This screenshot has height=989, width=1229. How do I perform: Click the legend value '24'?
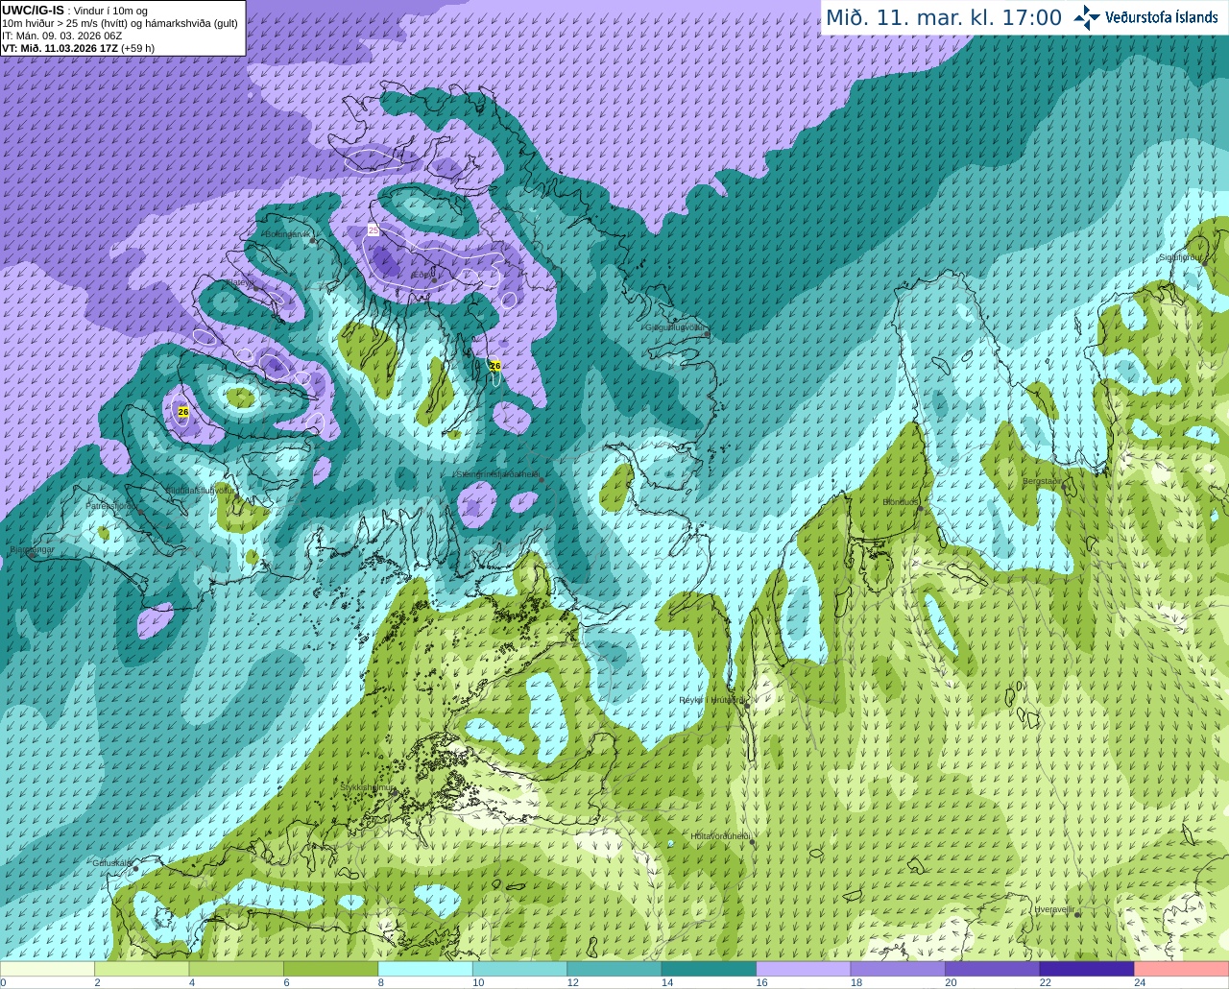pyautogui.click(x=1140, y=982)
